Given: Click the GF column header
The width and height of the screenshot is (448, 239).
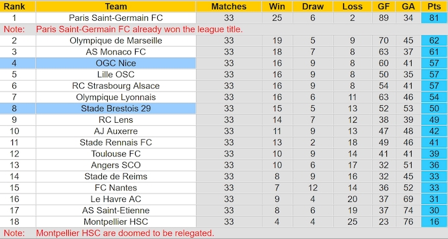Looking at the screenshot, I should tap(384, 6).
